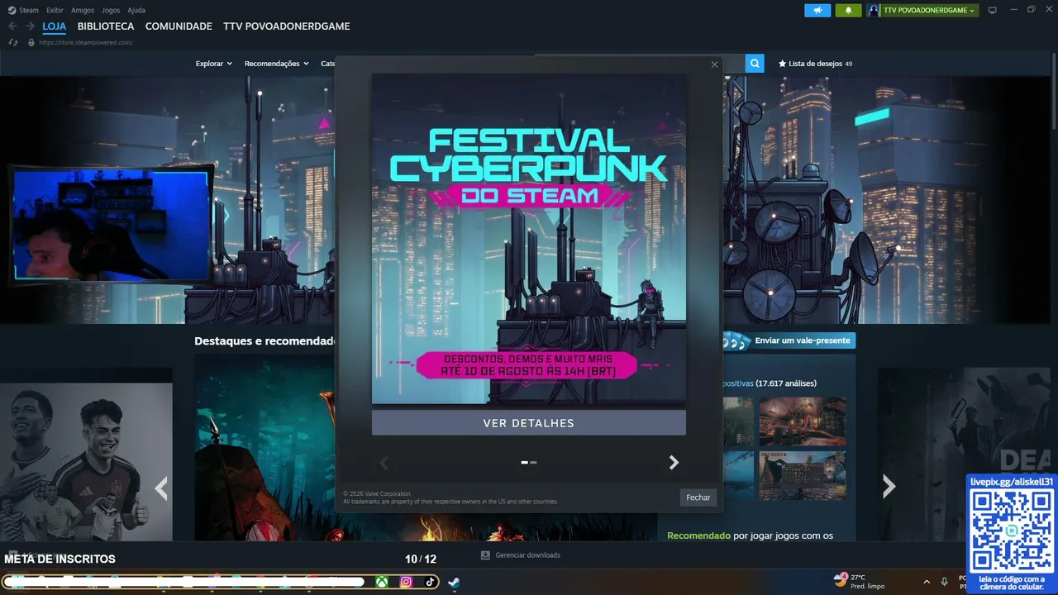The image size is (1058, 595).
Task: Click the soccer players game capsule on left
Action: coord(86,462)
